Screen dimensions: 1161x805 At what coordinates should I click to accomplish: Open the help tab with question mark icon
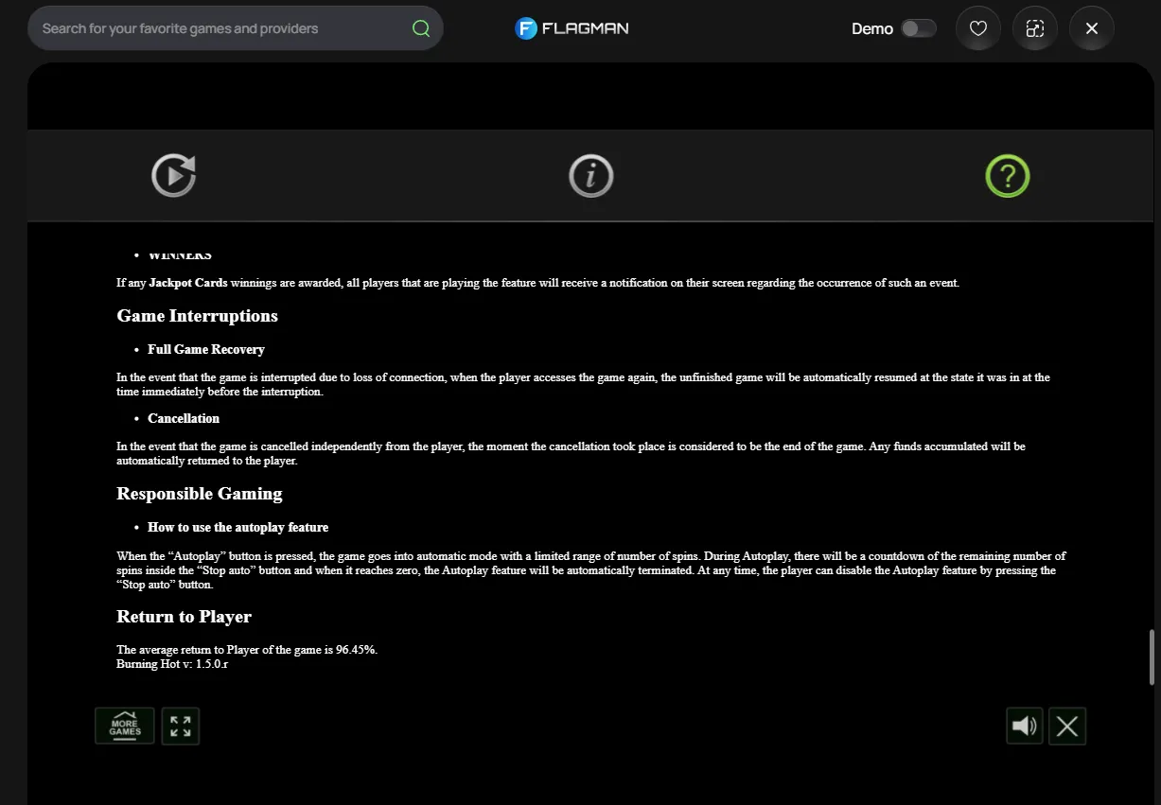pyautogui.click(x=1008, y=176)
